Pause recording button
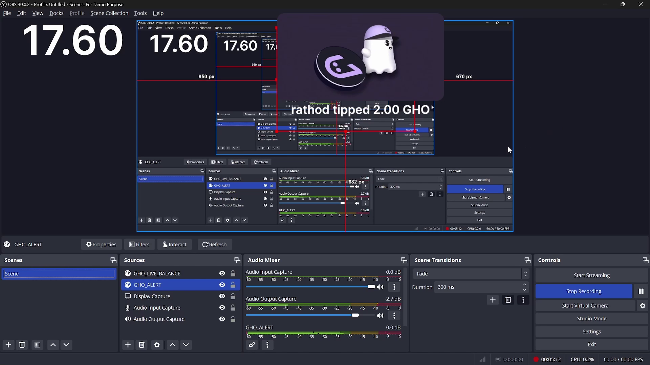The image size is (650, 365). (x=641, y=291)
